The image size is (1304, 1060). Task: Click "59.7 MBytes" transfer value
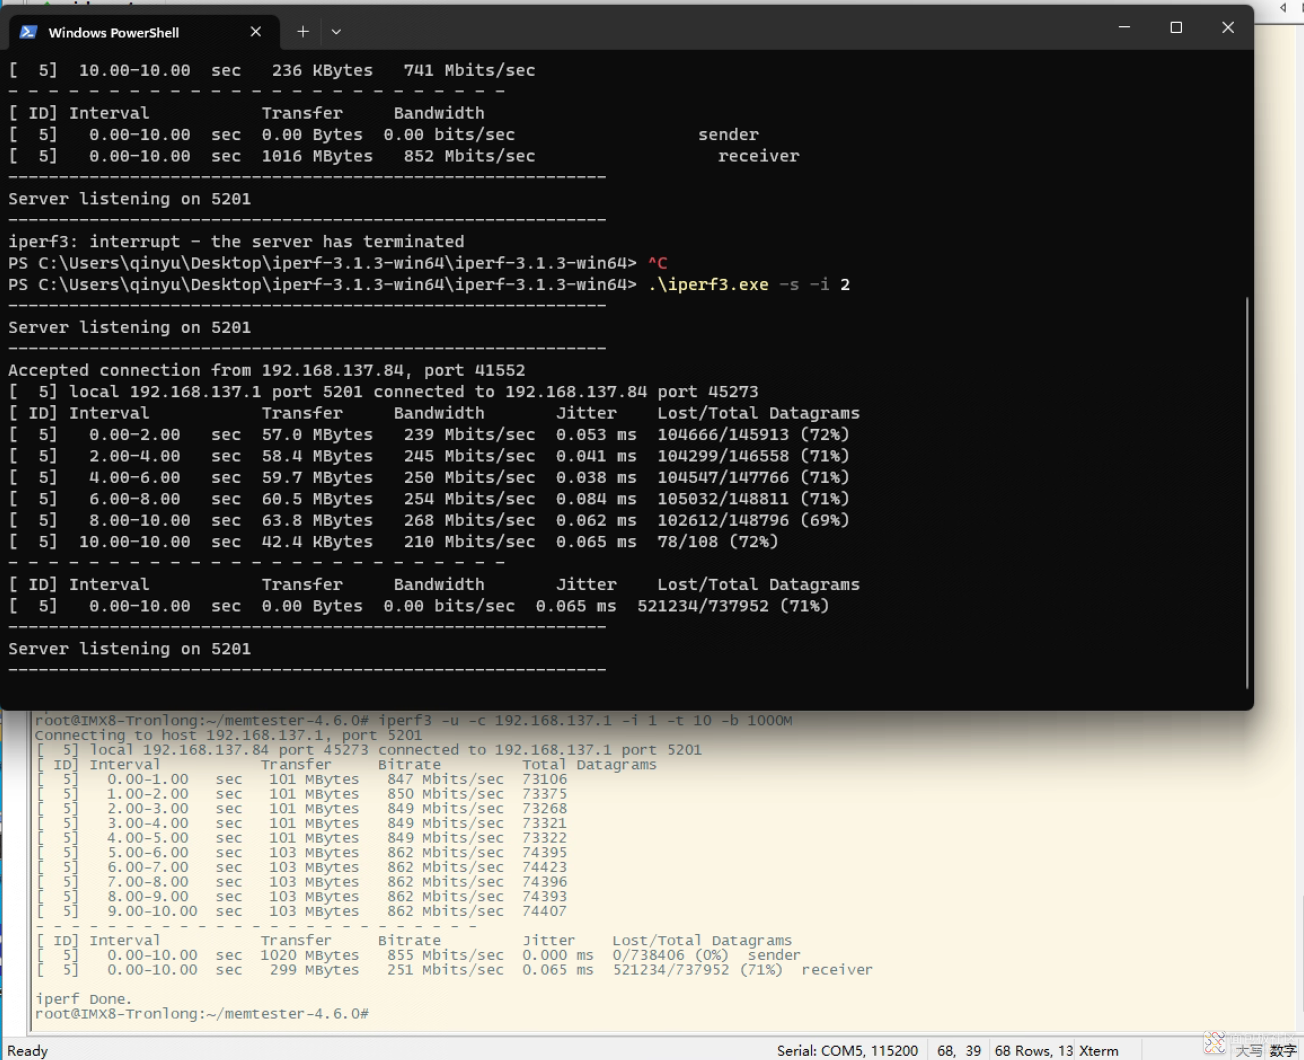click(317, 478)
